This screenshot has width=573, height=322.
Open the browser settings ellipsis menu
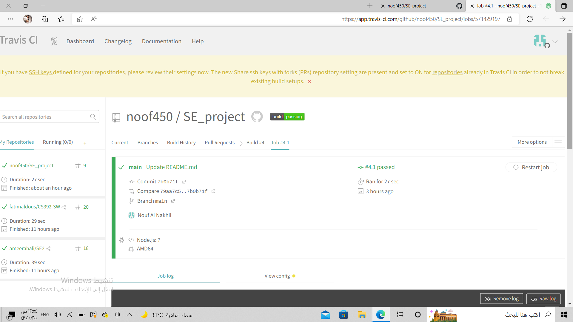pos(10,19)
